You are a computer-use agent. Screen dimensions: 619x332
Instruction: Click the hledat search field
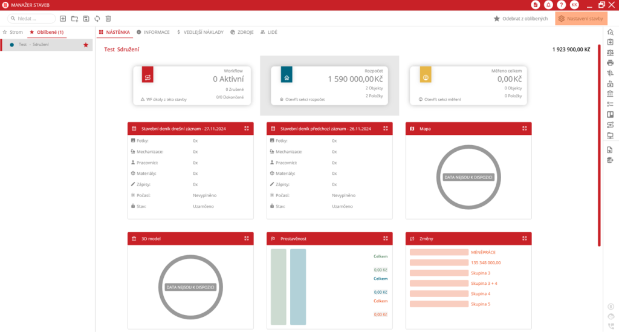click(x=32, y=19)
